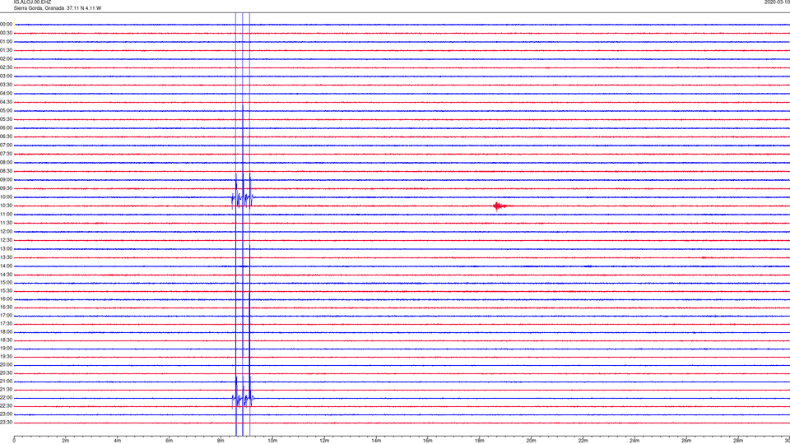Viewport: 790px width, 444px height.
Task: Select the 21:30 trace time label
Action: 6,390
